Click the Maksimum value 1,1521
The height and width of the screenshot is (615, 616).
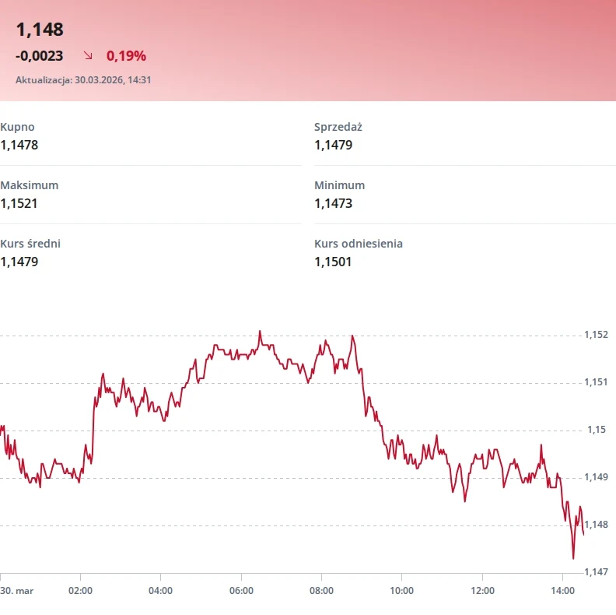pyautogui.click(x=19, y=203)
